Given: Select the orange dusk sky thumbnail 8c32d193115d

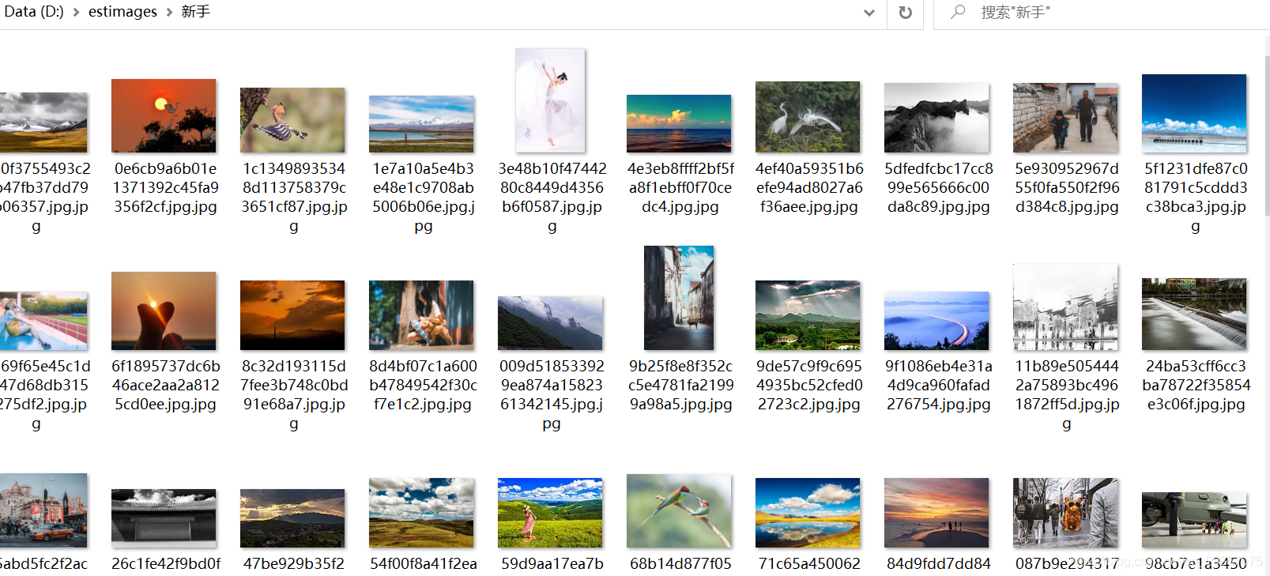Looking at the screenshot, I should click(292, 315).
